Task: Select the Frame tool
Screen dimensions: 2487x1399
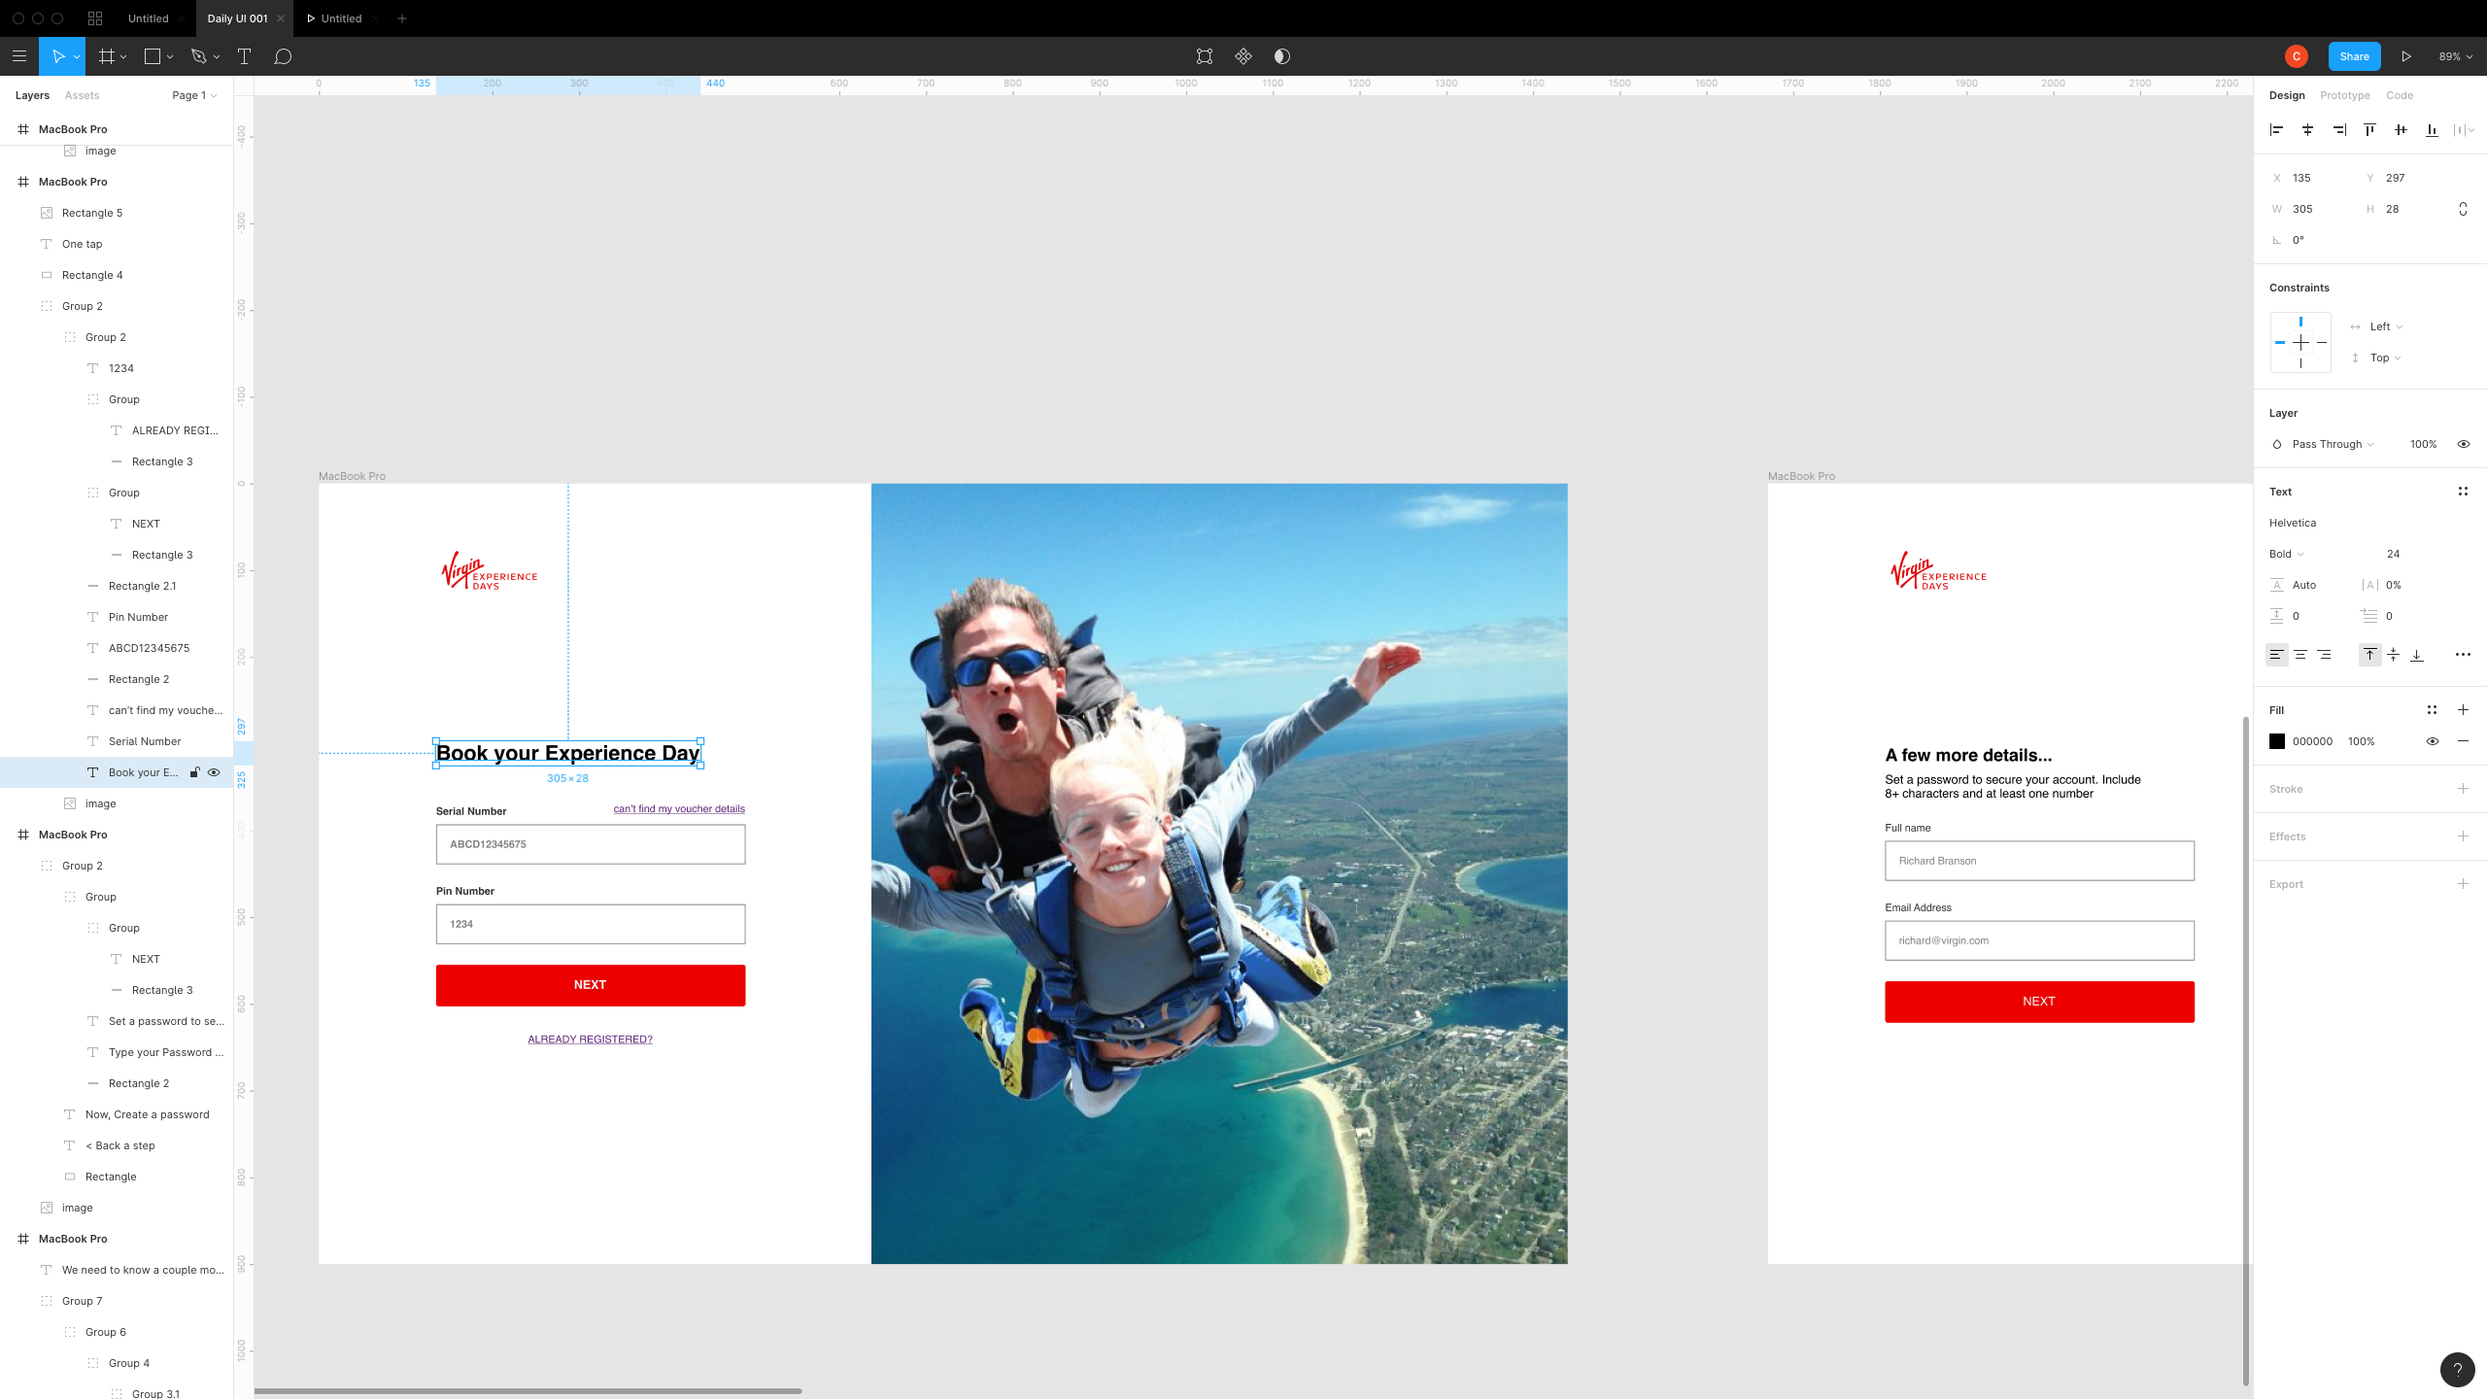Action: click(x=107, y=56)
